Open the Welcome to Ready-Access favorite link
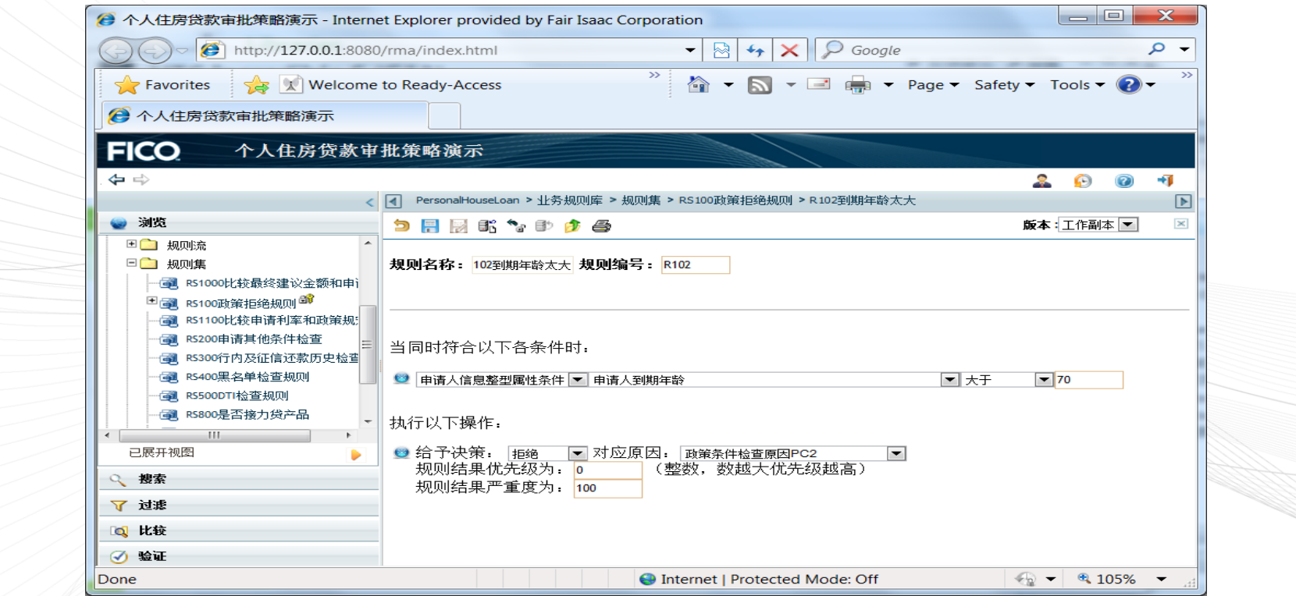 [x=390, y=84]
